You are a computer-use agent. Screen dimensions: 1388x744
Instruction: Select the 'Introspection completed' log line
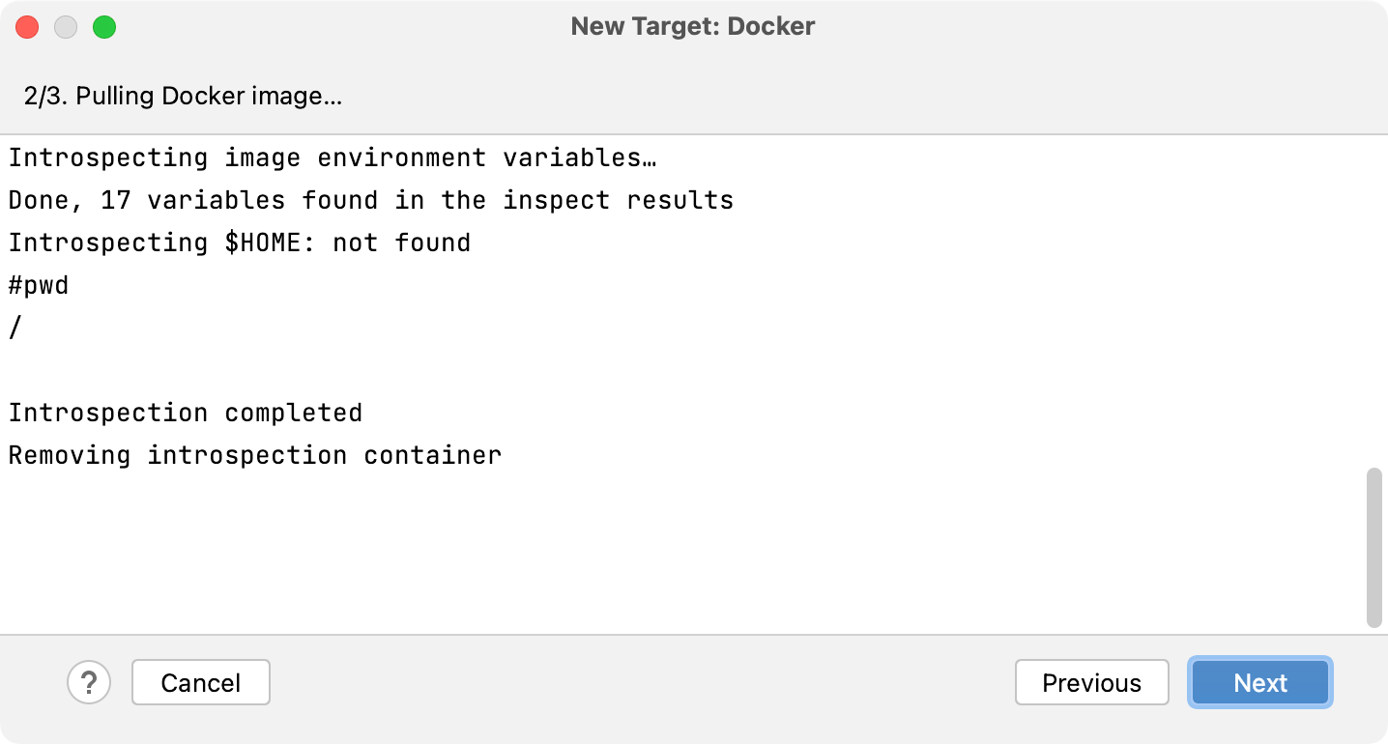coord(186,413)
